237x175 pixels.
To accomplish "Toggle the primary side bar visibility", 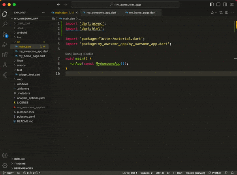I will [212, 4].
